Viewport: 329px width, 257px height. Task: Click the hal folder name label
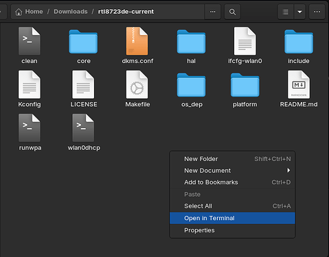[191, 61]
